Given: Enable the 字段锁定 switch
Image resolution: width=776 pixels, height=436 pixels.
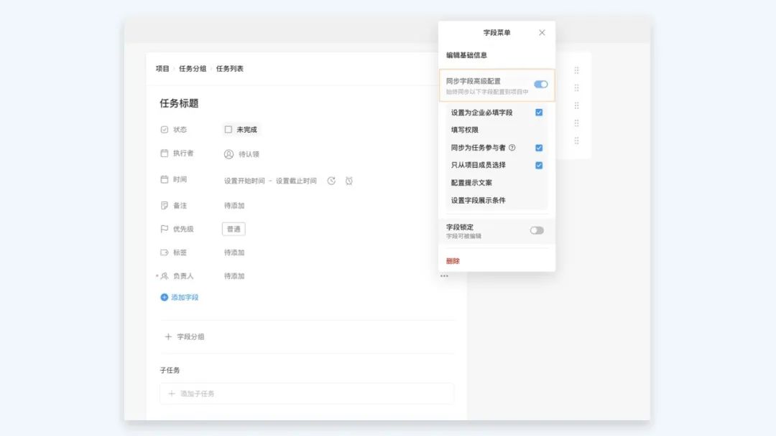Looking at the screenshot, I should pyautogui.click(x=537, y=230).
